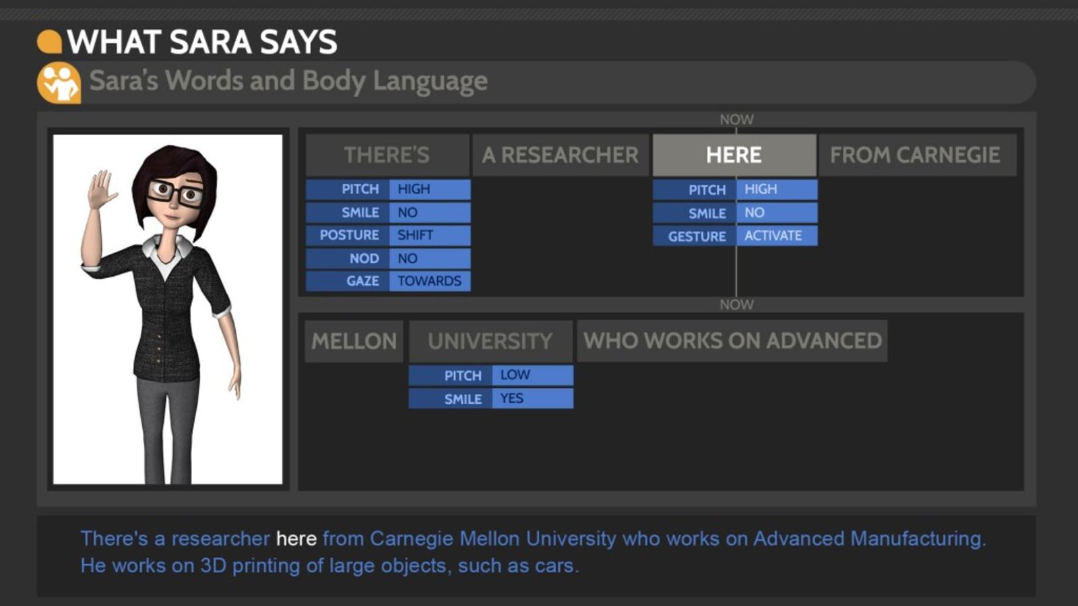Click the bottom NOW timeline label
1078x606 pixels.
coord(736,305)
